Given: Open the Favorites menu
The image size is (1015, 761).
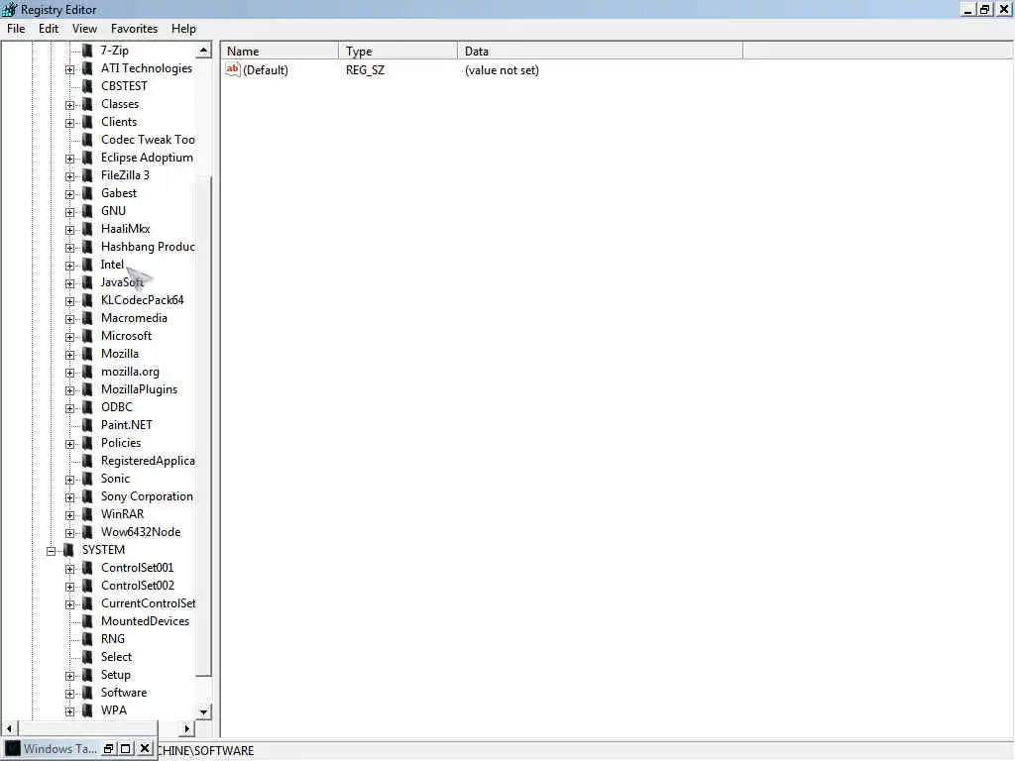Looking at the screenshot, I should [x=134, y=29].
